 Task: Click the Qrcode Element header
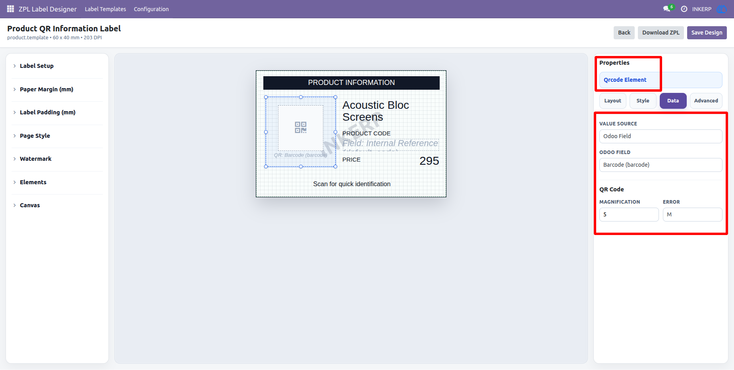click(661, 80)
